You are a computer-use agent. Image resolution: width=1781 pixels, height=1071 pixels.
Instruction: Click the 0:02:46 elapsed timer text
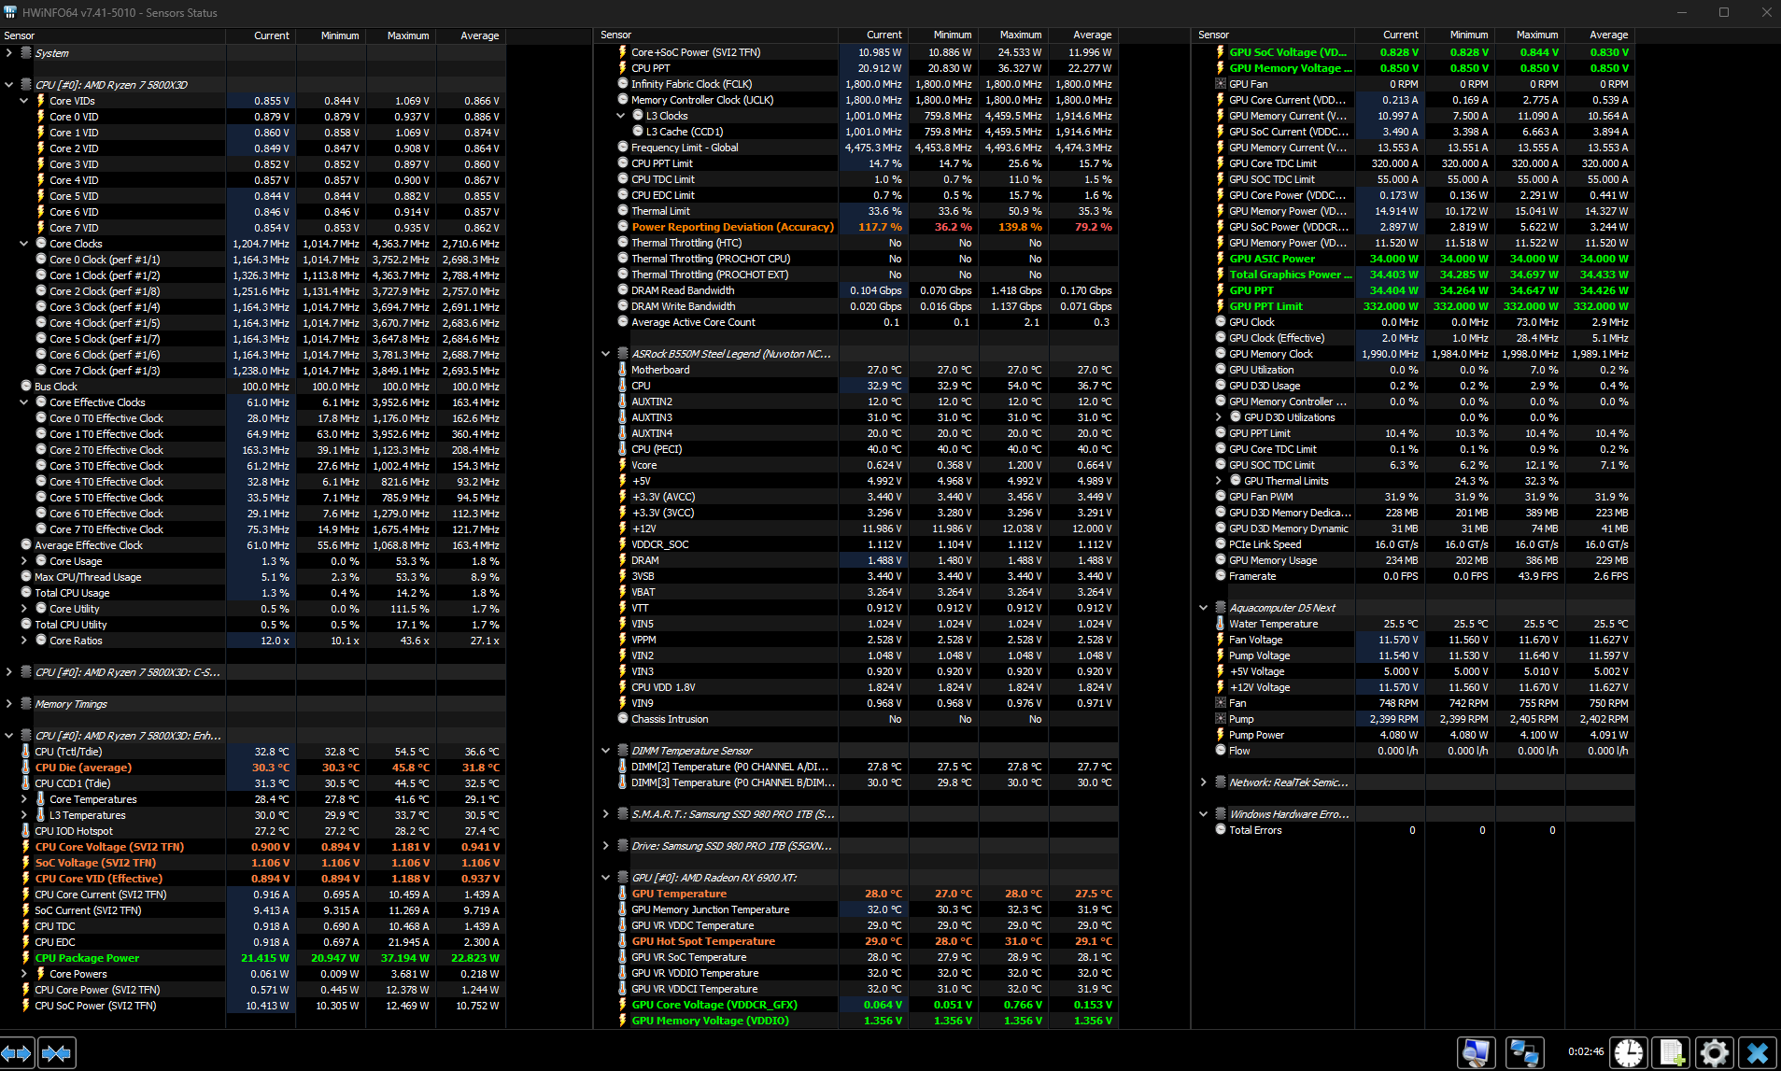(x=1586, y=1052)
